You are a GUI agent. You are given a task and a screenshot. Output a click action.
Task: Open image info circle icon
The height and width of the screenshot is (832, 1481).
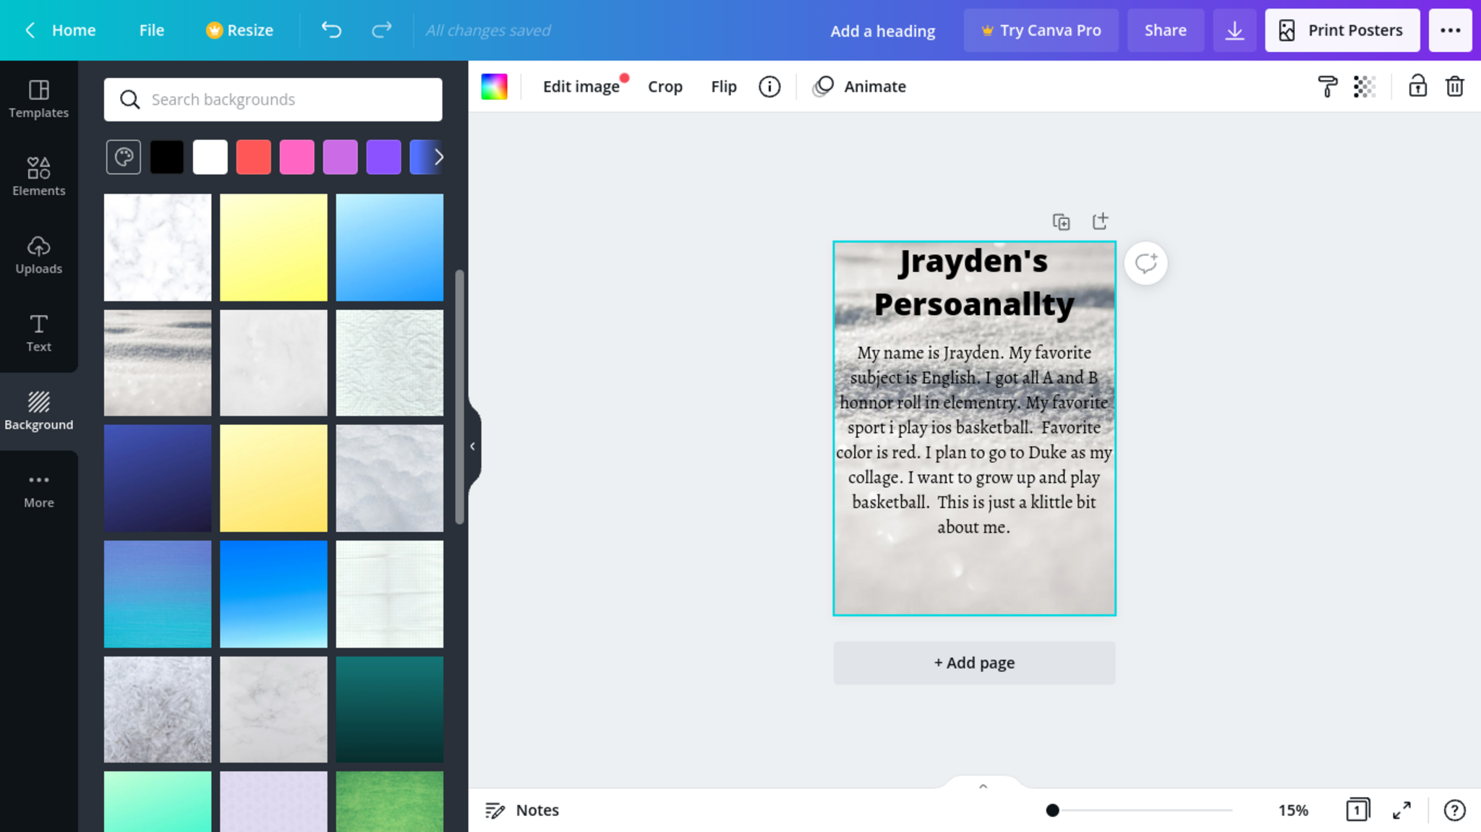(769, 87)
